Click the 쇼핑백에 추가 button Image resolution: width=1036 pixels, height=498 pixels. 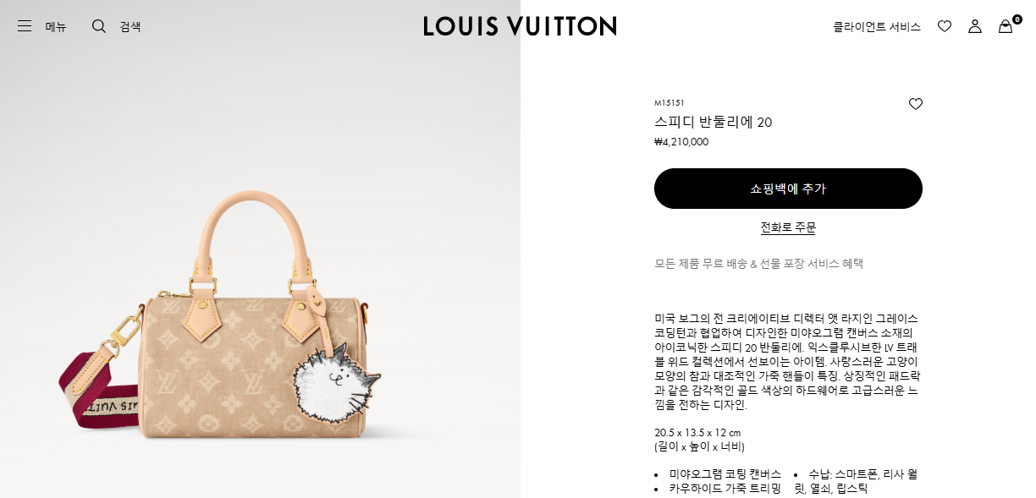click(x=788, y=189)
